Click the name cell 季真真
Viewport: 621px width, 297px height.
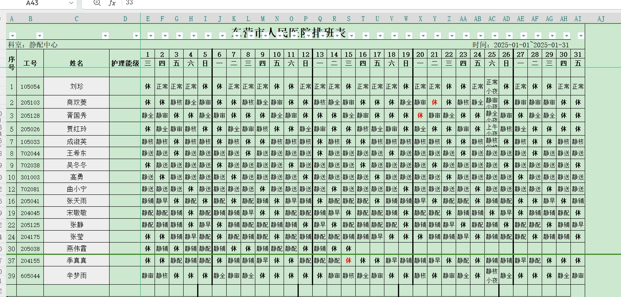pos(76,261)
